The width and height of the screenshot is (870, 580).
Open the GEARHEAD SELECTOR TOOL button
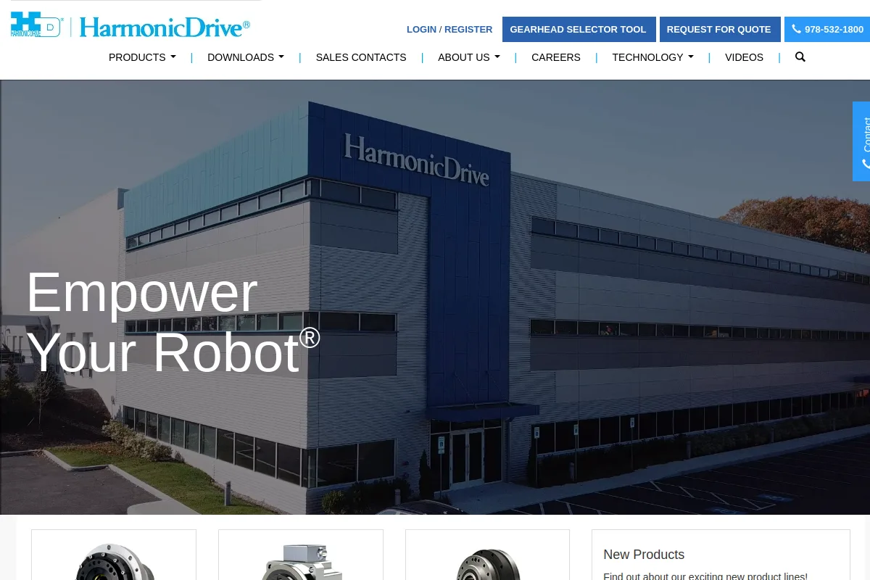579,30
